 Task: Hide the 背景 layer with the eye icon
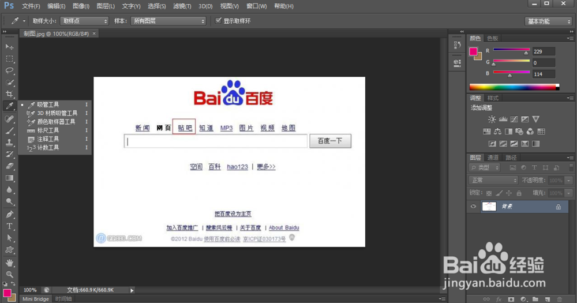click(473, 207)
